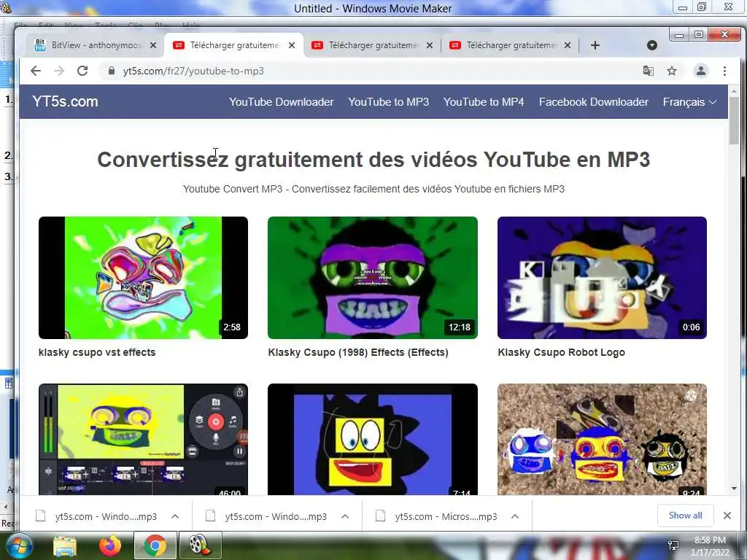Expand the Français language dropdown
The width and height of the screenshot is (747, 560).
(689, 102)
